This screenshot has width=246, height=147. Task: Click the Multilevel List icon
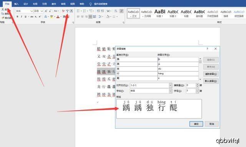coord(91,11)
